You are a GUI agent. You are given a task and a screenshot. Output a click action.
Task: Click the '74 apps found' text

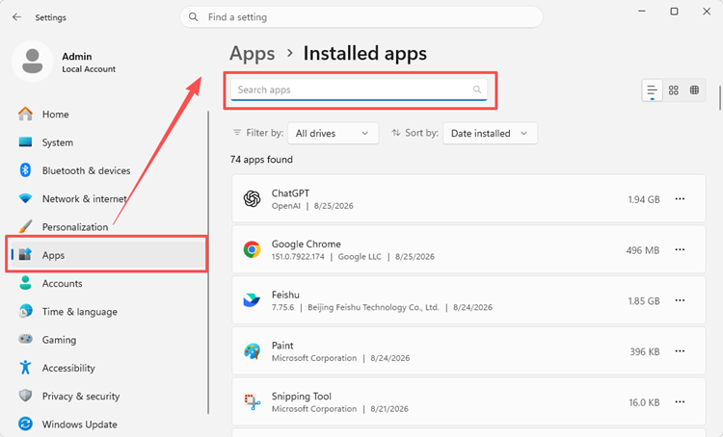(261, 160)
